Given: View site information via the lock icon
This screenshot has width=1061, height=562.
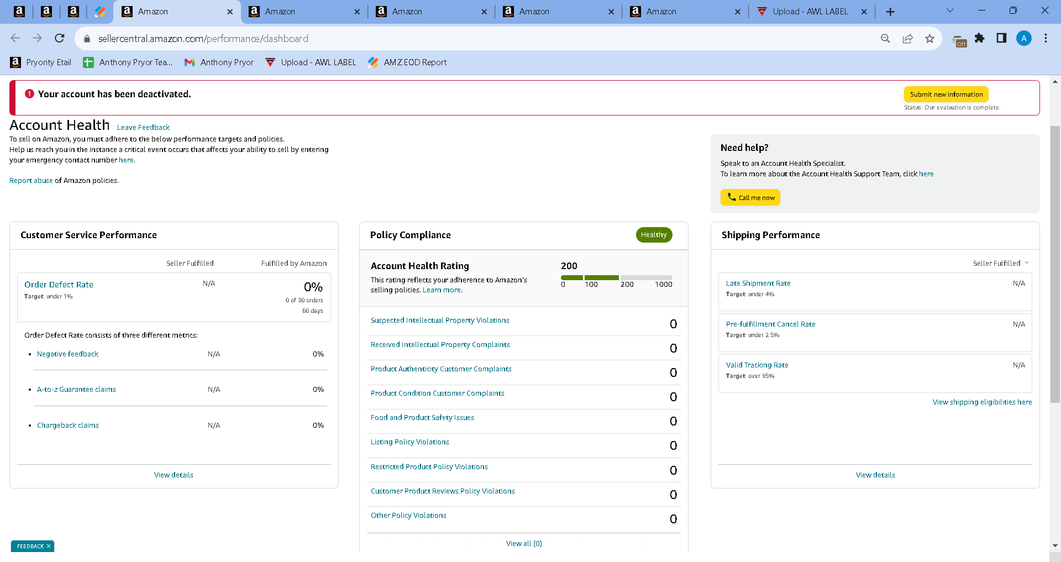Looking at the screenshot, I should pyautogui.click(x=86, y=39).
